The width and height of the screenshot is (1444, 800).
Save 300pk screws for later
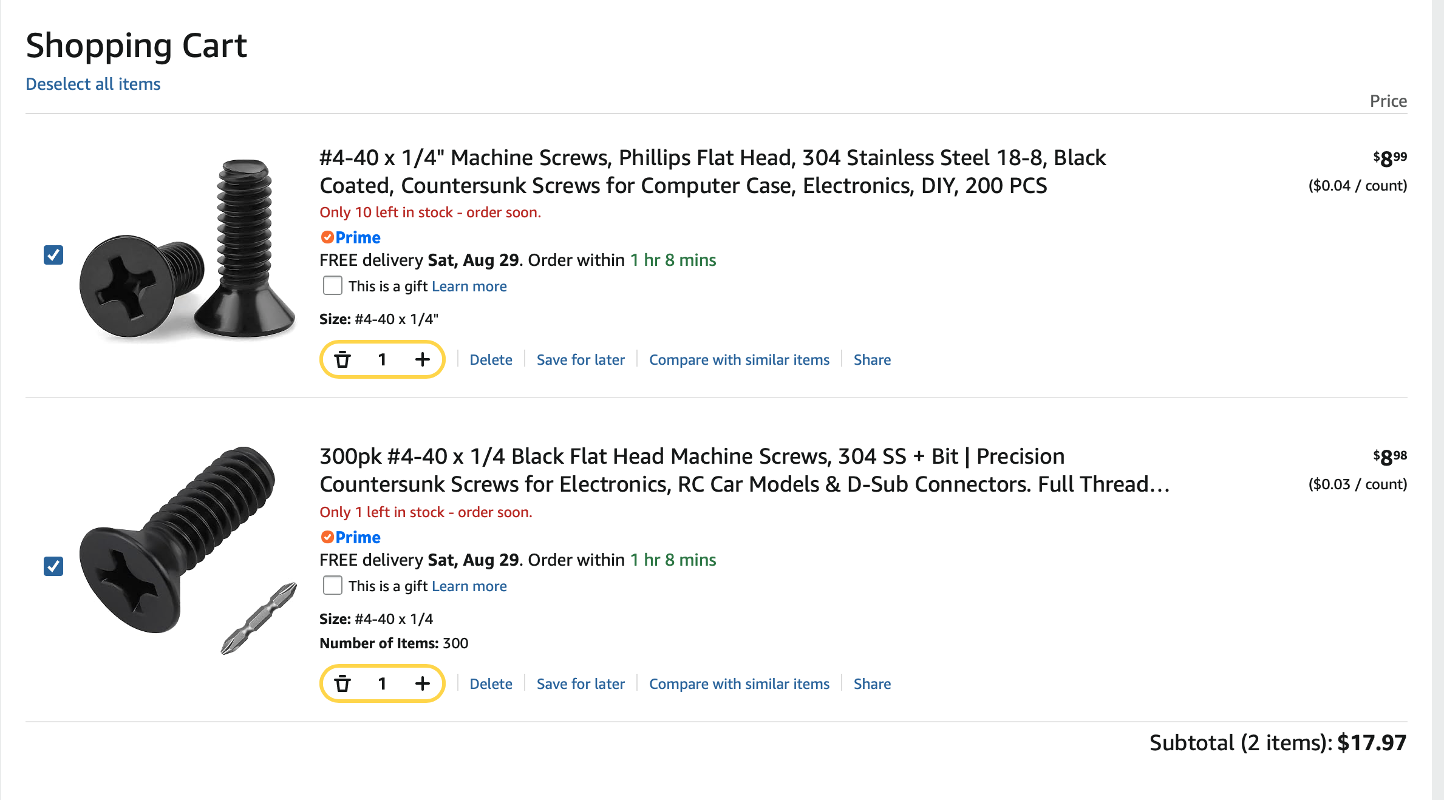(x=581, y=683)
